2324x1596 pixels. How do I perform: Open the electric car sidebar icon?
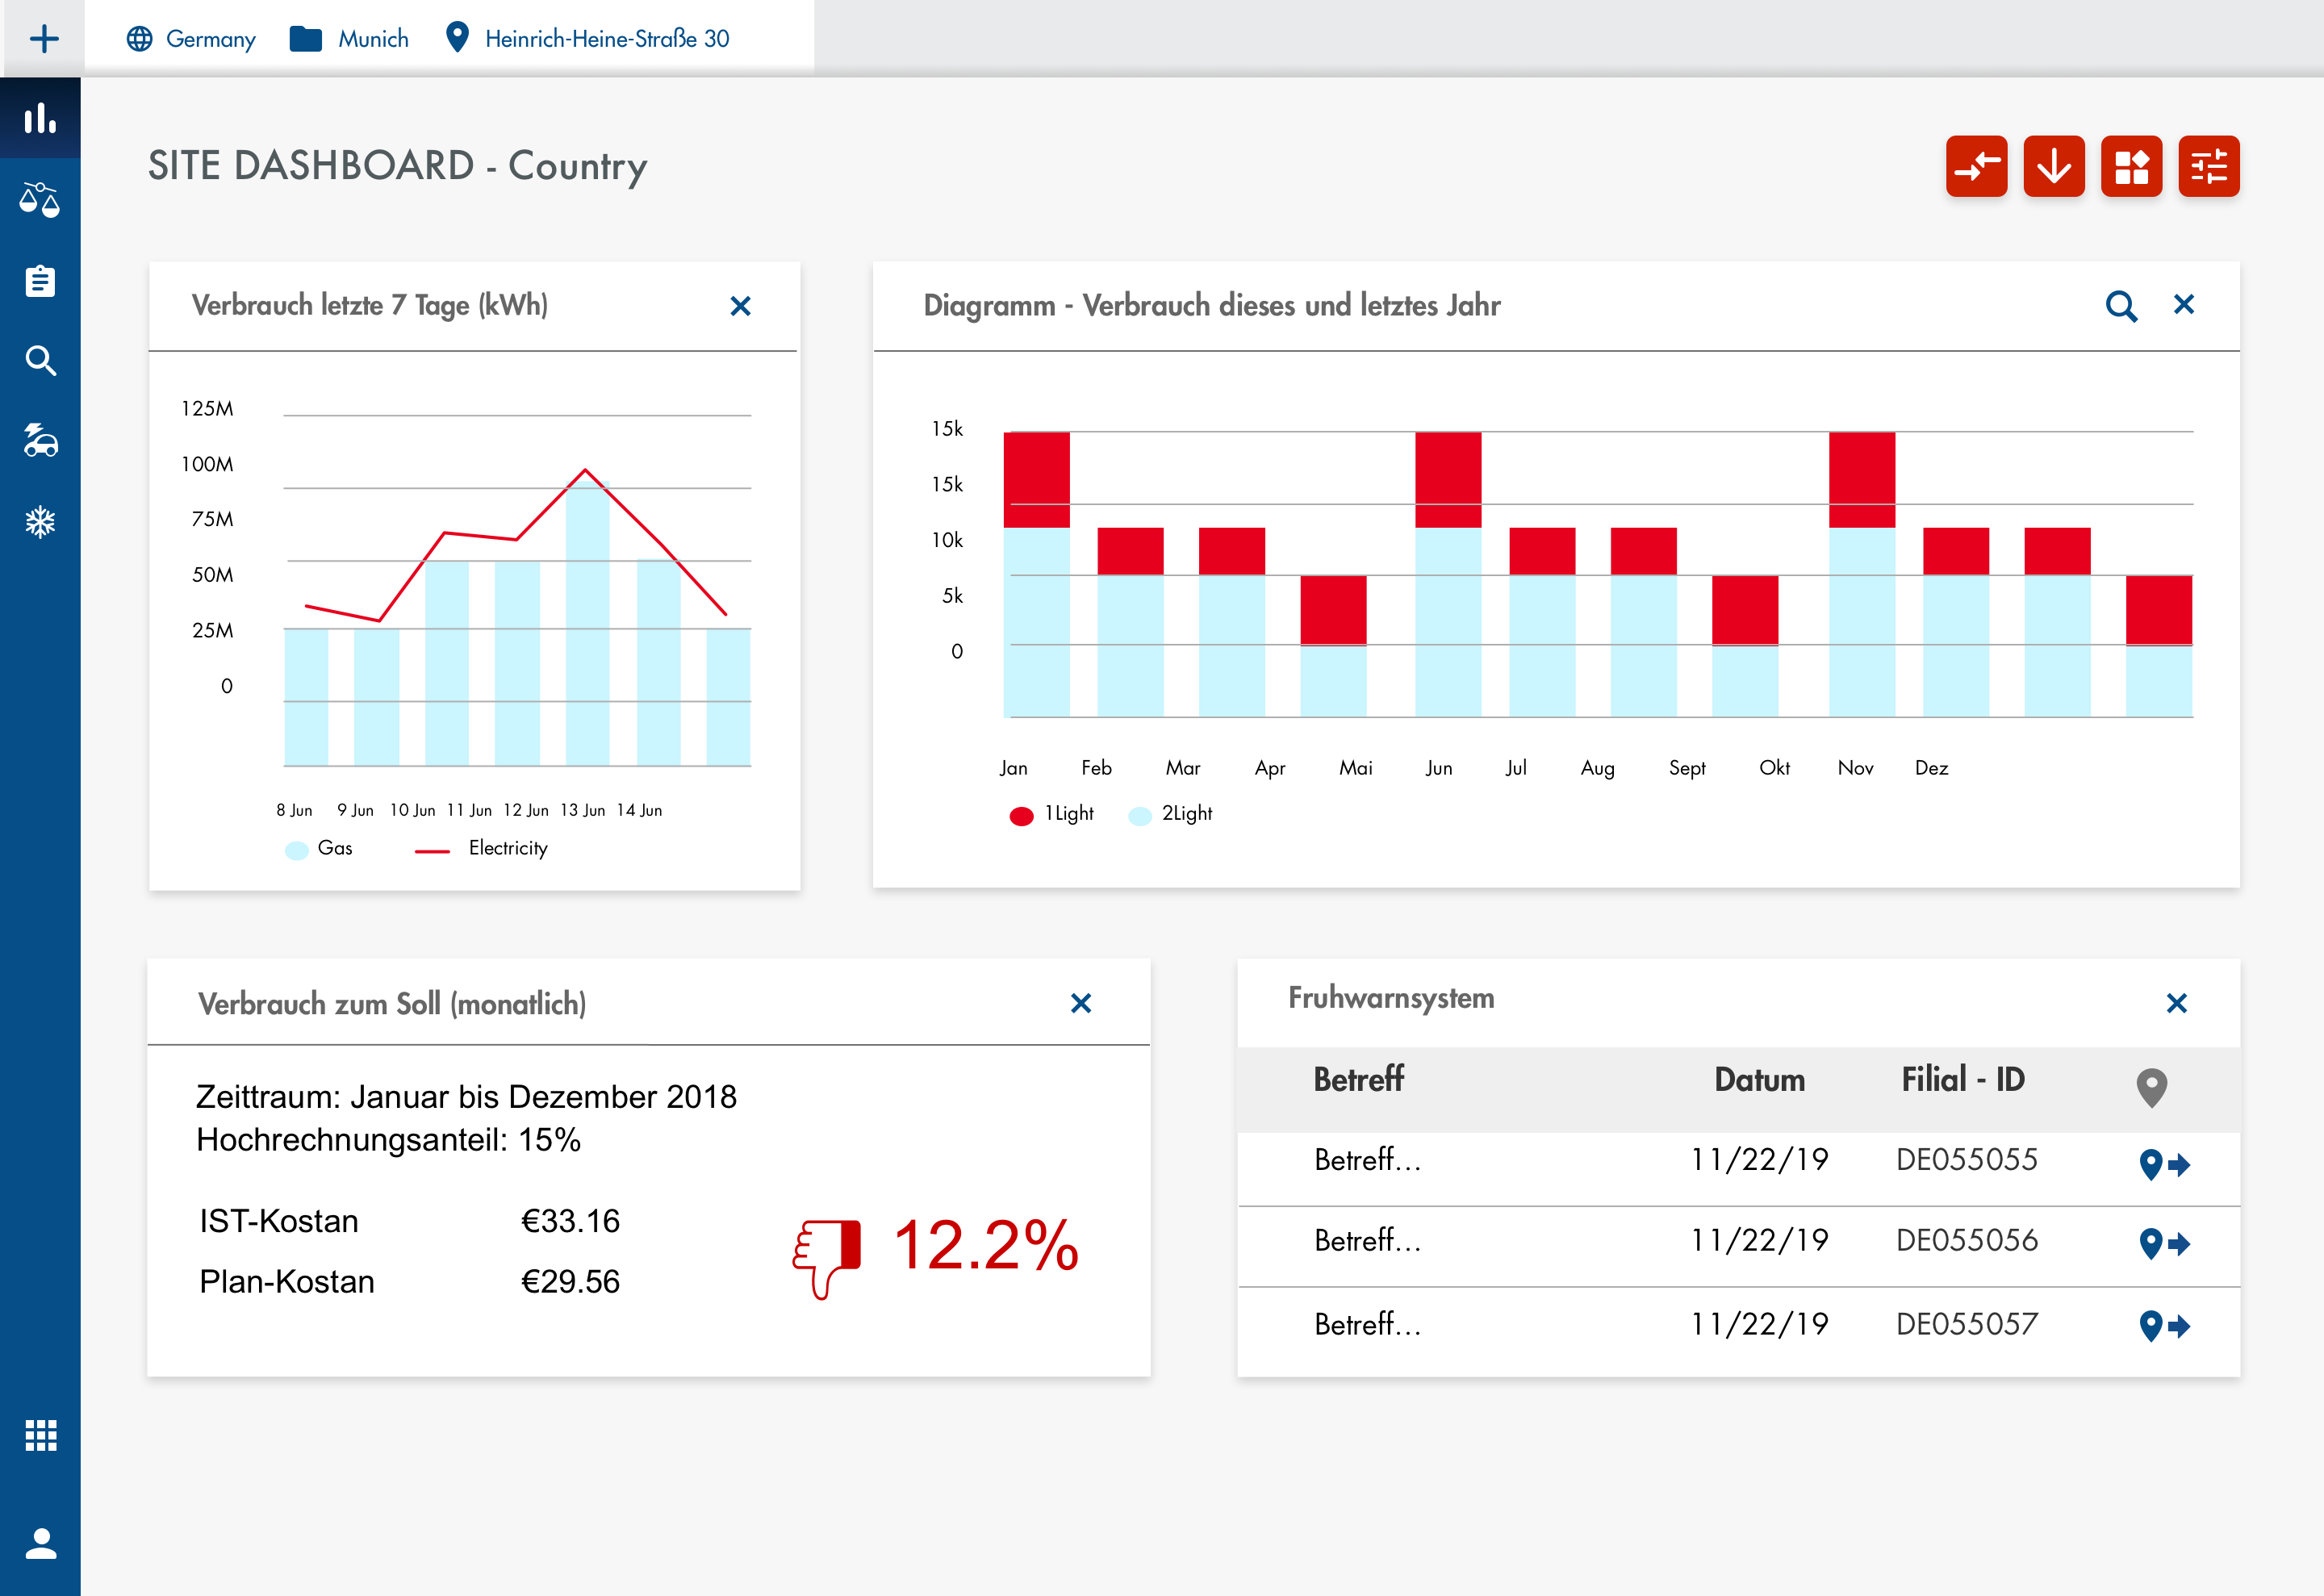(40, 441)
